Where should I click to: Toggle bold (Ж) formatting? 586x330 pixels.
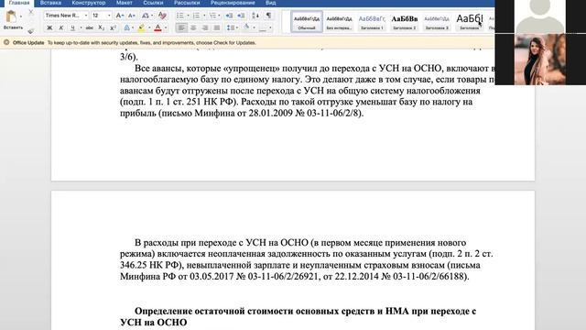point(49,27)
